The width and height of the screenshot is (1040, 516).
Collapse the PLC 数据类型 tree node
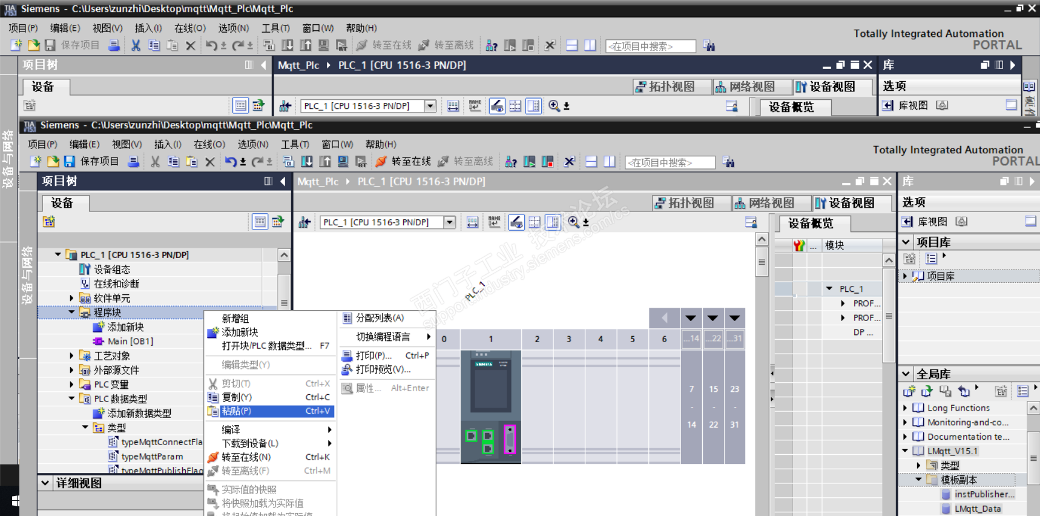click(71, 399)
